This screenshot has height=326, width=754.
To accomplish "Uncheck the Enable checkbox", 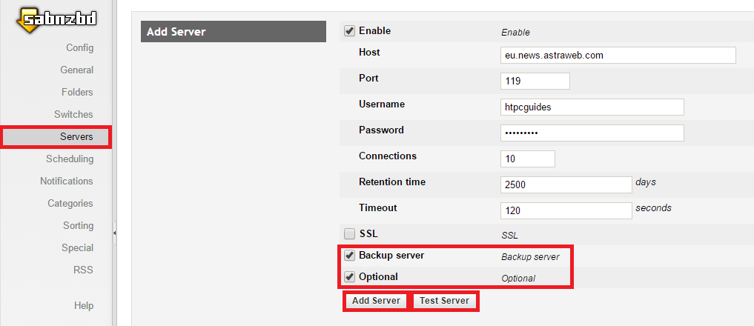I will pos(349,32).
